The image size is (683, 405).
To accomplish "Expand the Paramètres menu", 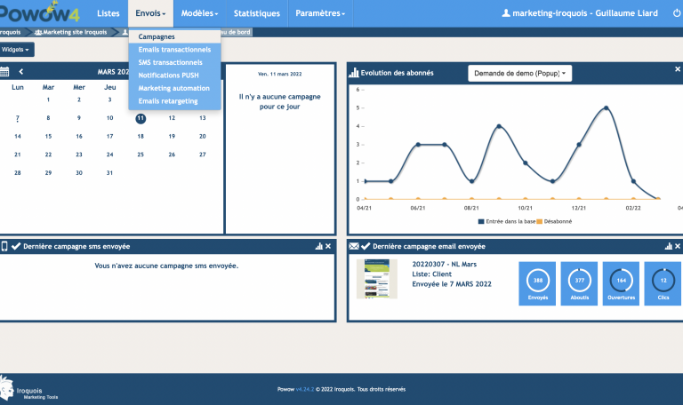I will (x=319, y=13).
